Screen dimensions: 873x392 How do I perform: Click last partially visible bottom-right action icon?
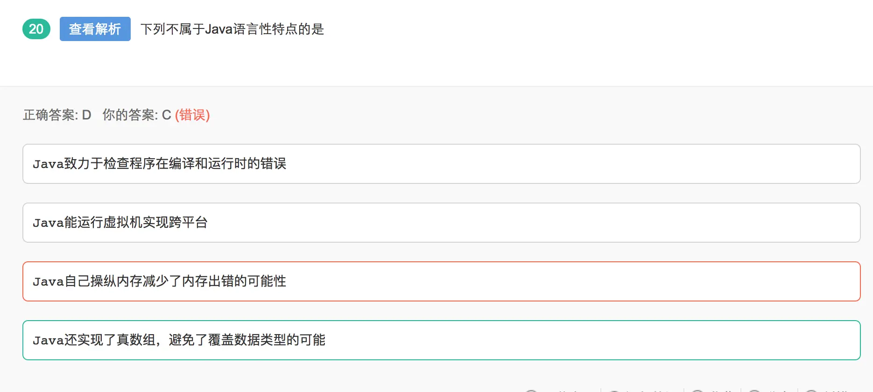[x=811, y=391]
